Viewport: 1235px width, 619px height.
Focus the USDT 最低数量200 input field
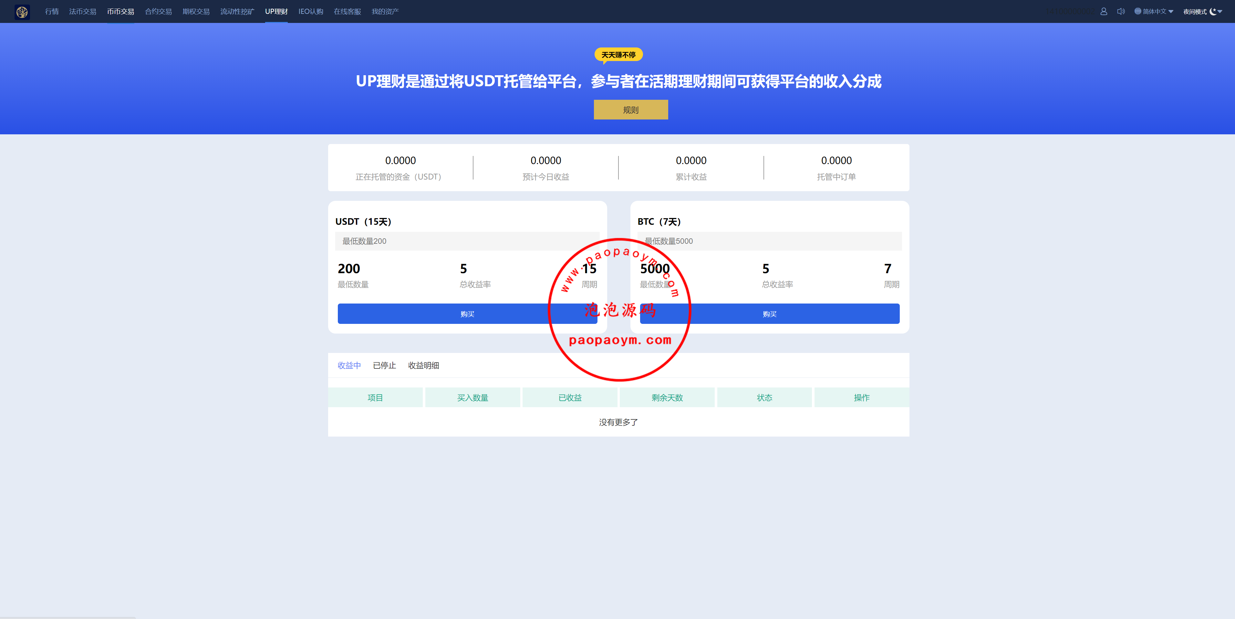click(467, 241)
